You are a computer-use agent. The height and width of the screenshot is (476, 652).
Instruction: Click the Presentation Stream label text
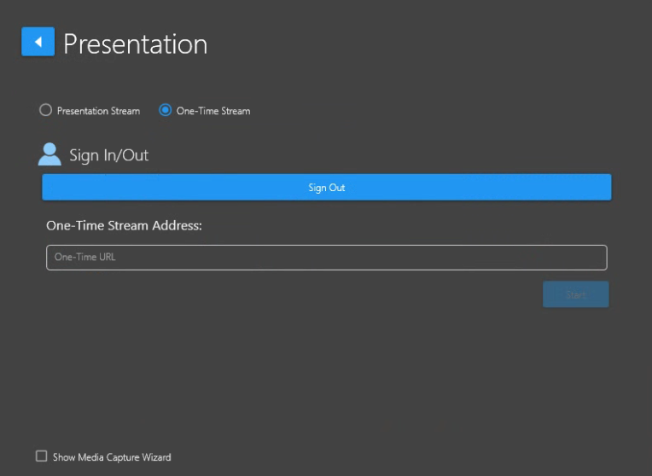(98, 111)
